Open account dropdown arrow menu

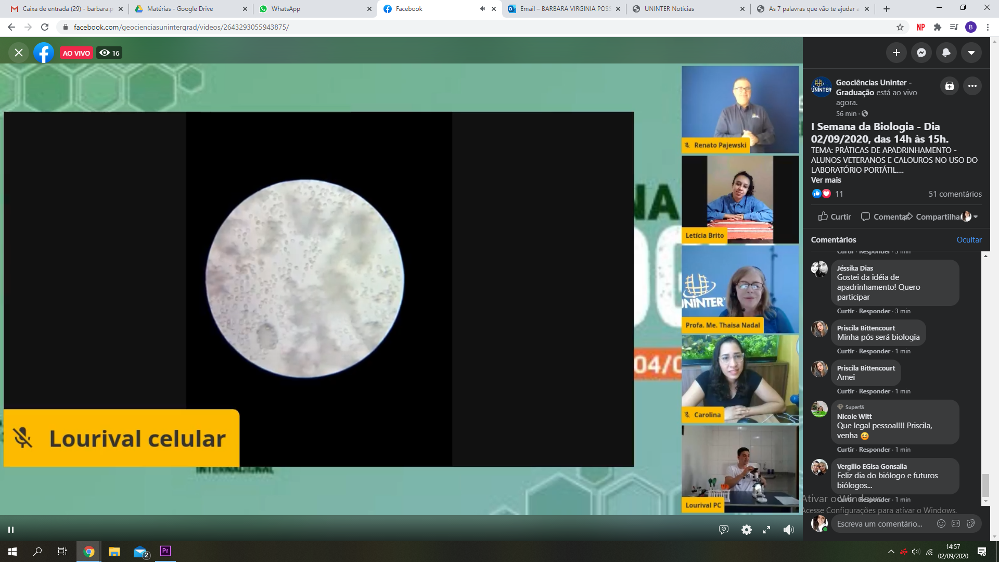[x=971, y=53]
